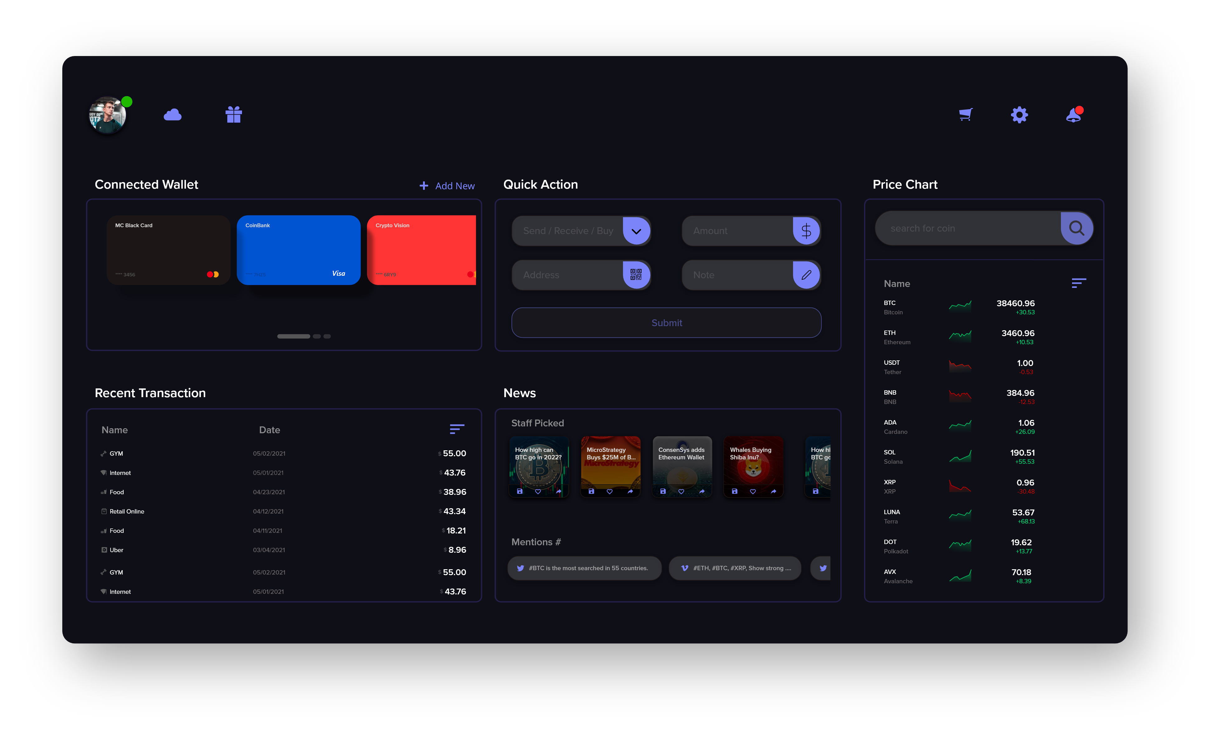Image resolution: width=1215 pixels, height=737 pixels.
Task: Open Recent Transaction sort filter menu
Action: (x=457, y=429)
